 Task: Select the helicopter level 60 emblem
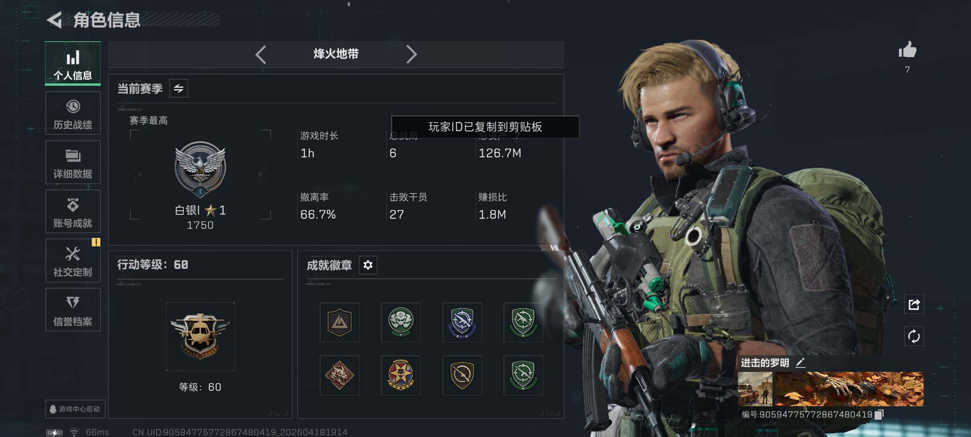[200, 337]
